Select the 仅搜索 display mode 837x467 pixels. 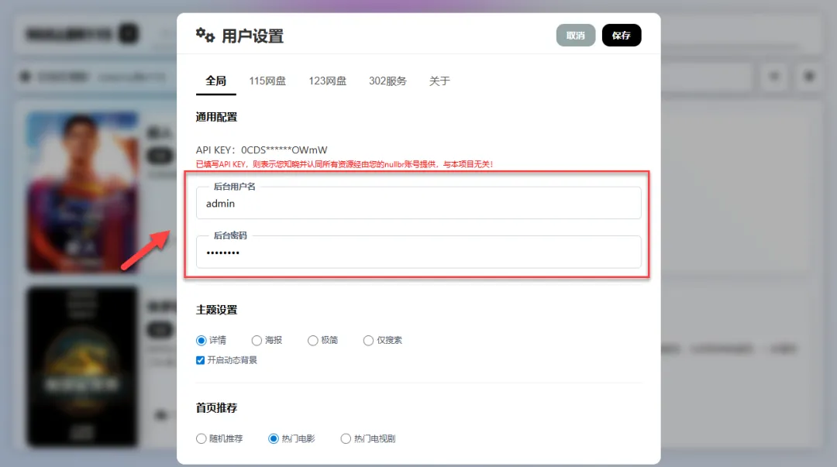point(368,340)
